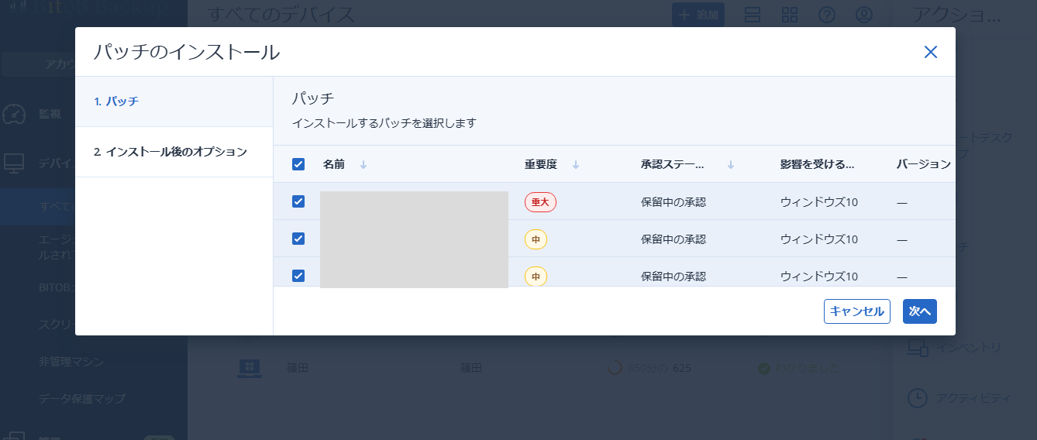Sort by 重要度 column arrow
1037x440 pixels.
(x=576, y=164)
